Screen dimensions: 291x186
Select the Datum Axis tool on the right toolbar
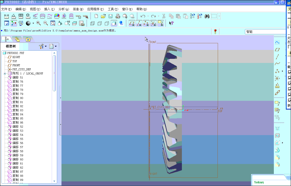click(277, 57)
